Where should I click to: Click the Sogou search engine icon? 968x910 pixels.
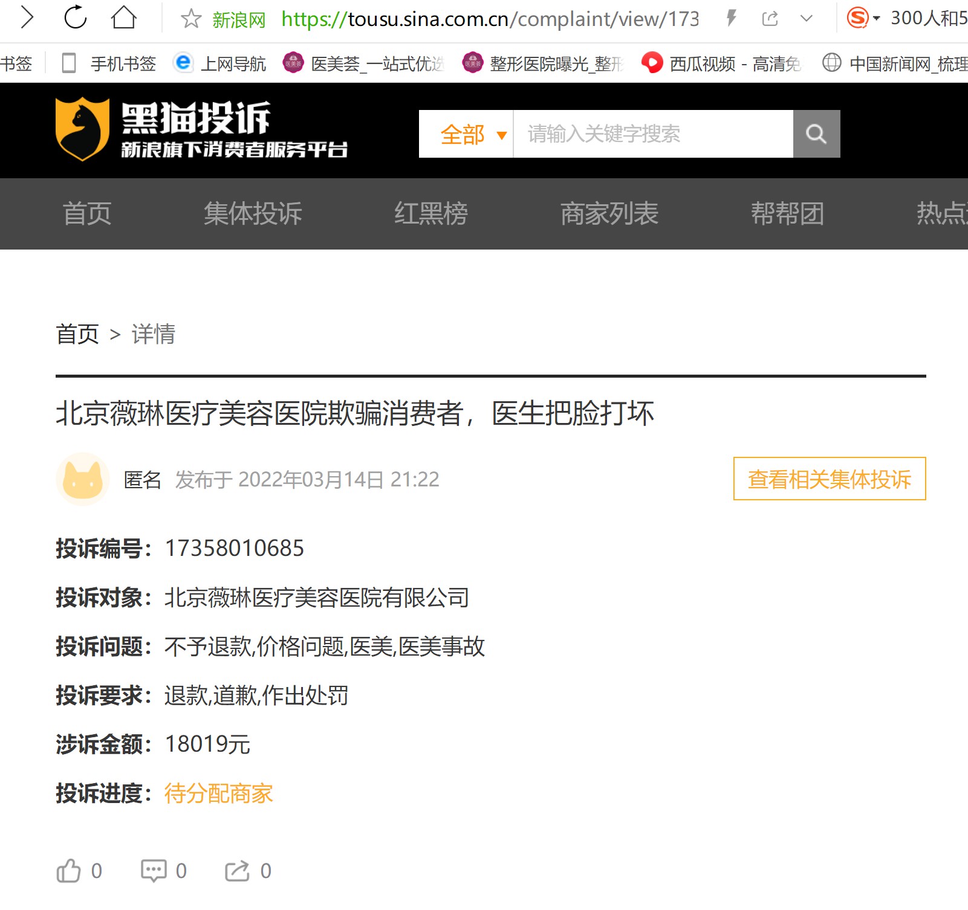[857, 18]
